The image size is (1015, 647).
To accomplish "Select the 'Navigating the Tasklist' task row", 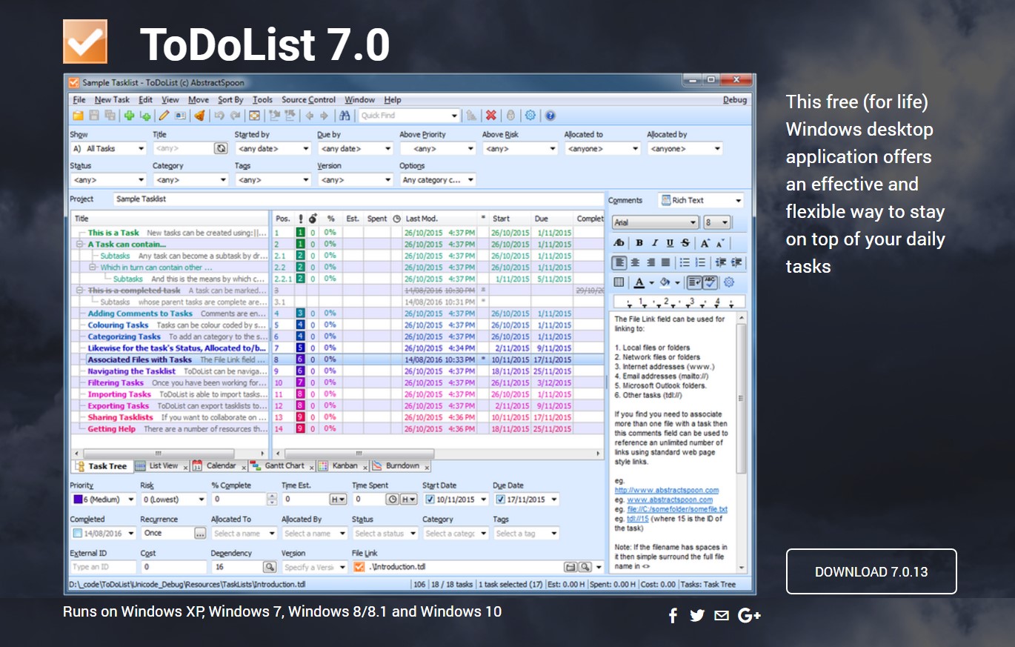I will click(x=338, y=371).
